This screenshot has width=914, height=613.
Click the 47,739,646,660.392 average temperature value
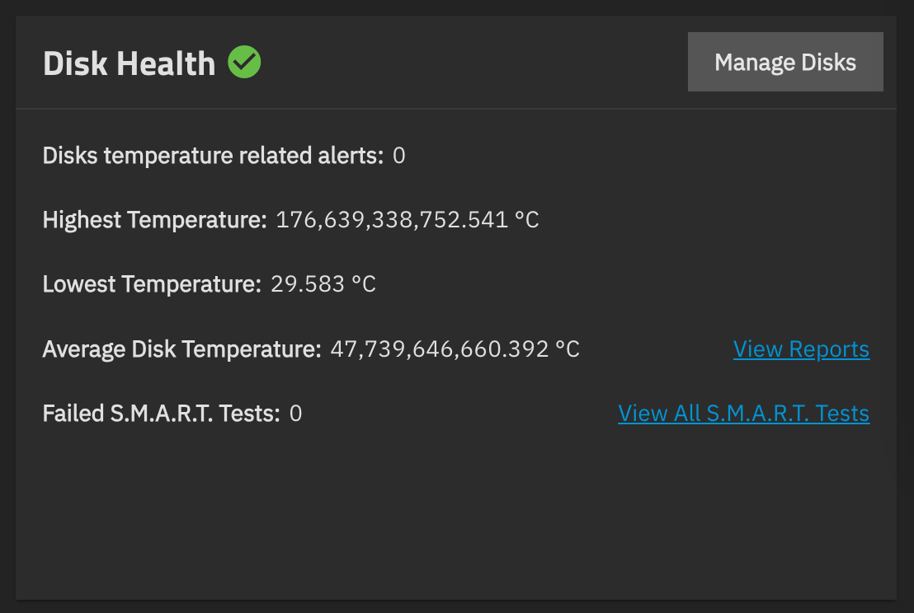440,349
